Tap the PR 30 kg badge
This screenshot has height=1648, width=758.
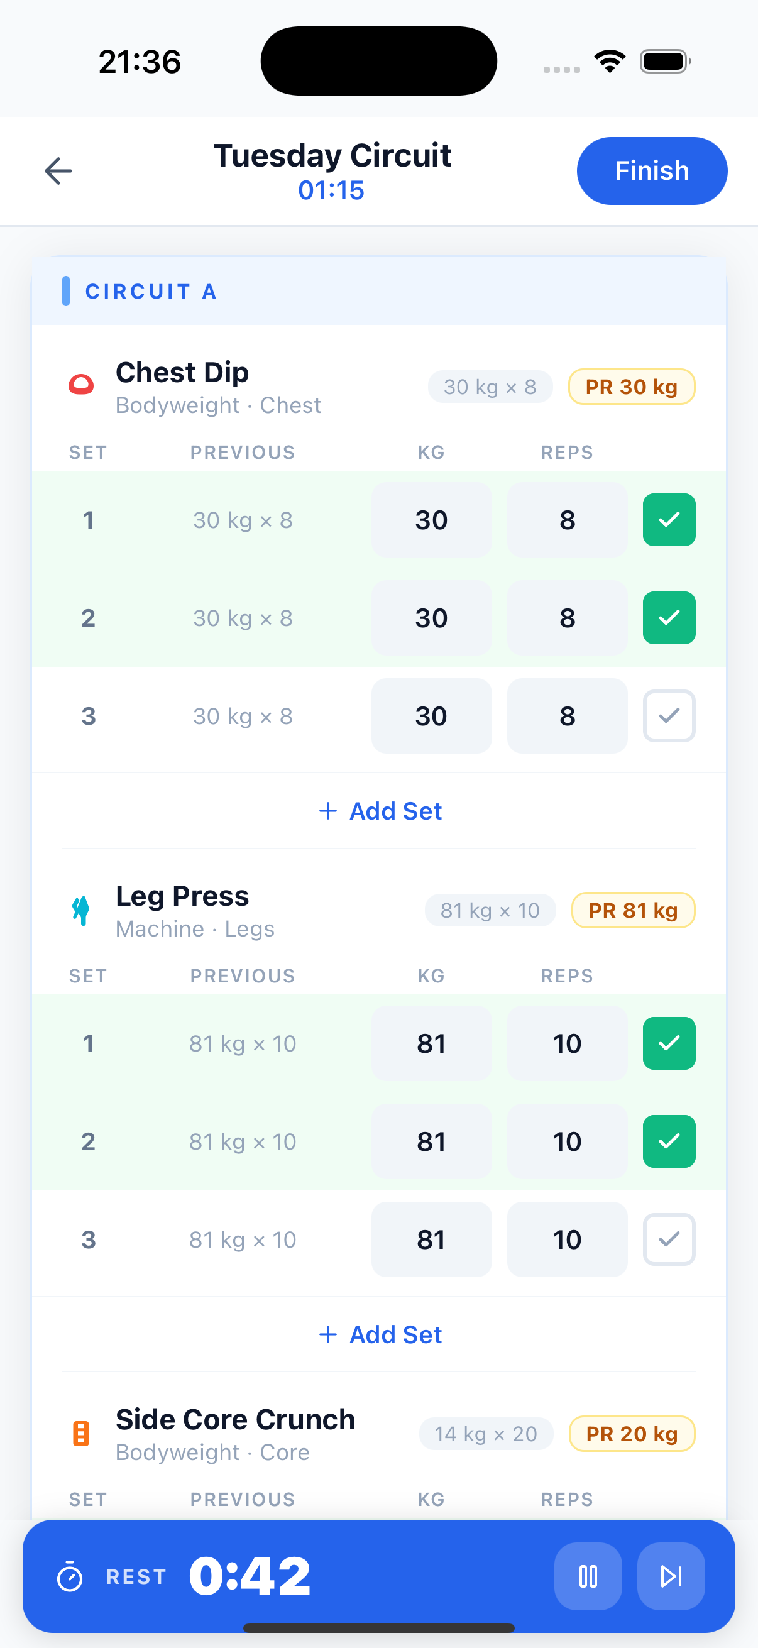click(x=631, y=387)
